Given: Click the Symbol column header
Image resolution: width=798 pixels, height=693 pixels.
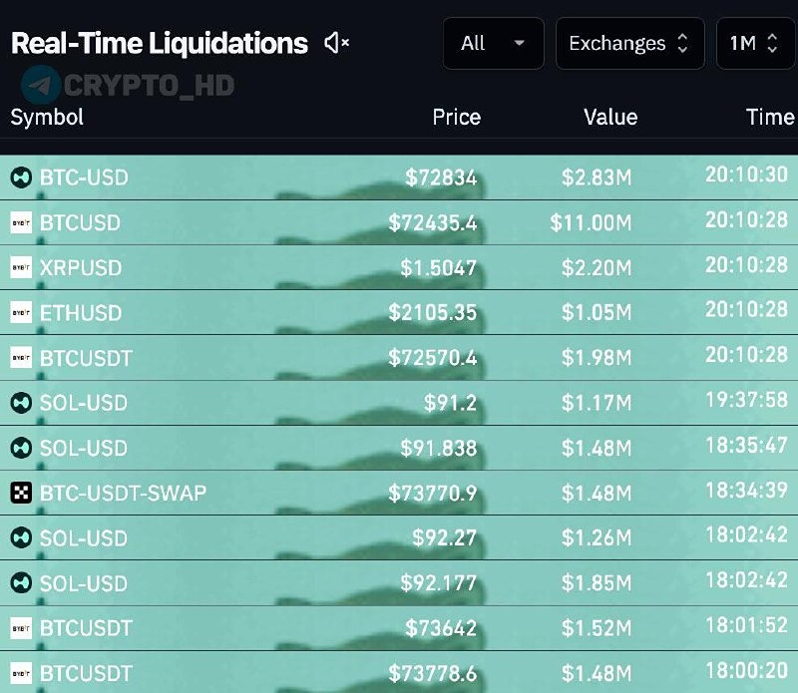Looking at the screenshot, I should point(46,117).
